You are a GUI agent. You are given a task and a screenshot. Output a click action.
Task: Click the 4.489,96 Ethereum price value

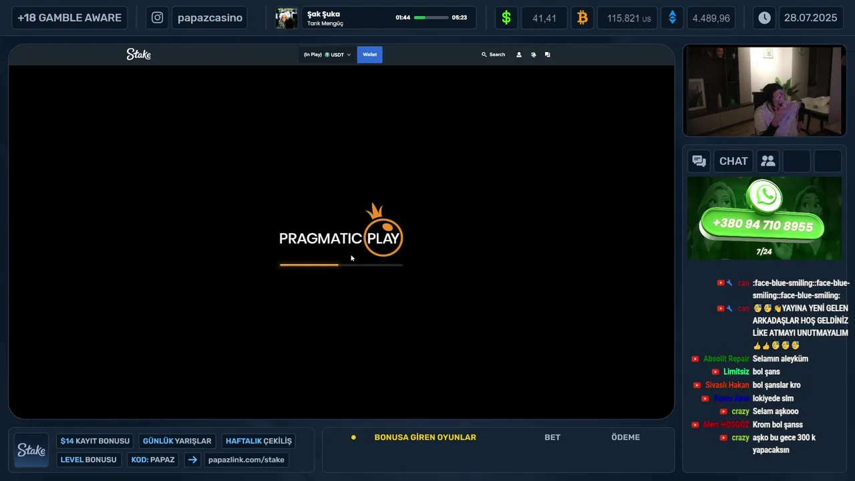pos(711,18)
